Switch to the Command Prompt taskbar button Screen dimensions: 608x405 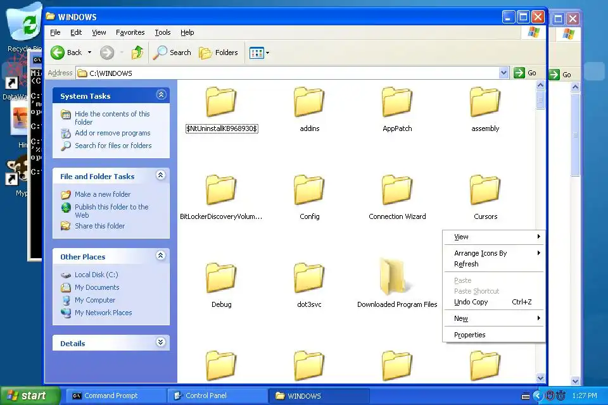click(115, 396)
